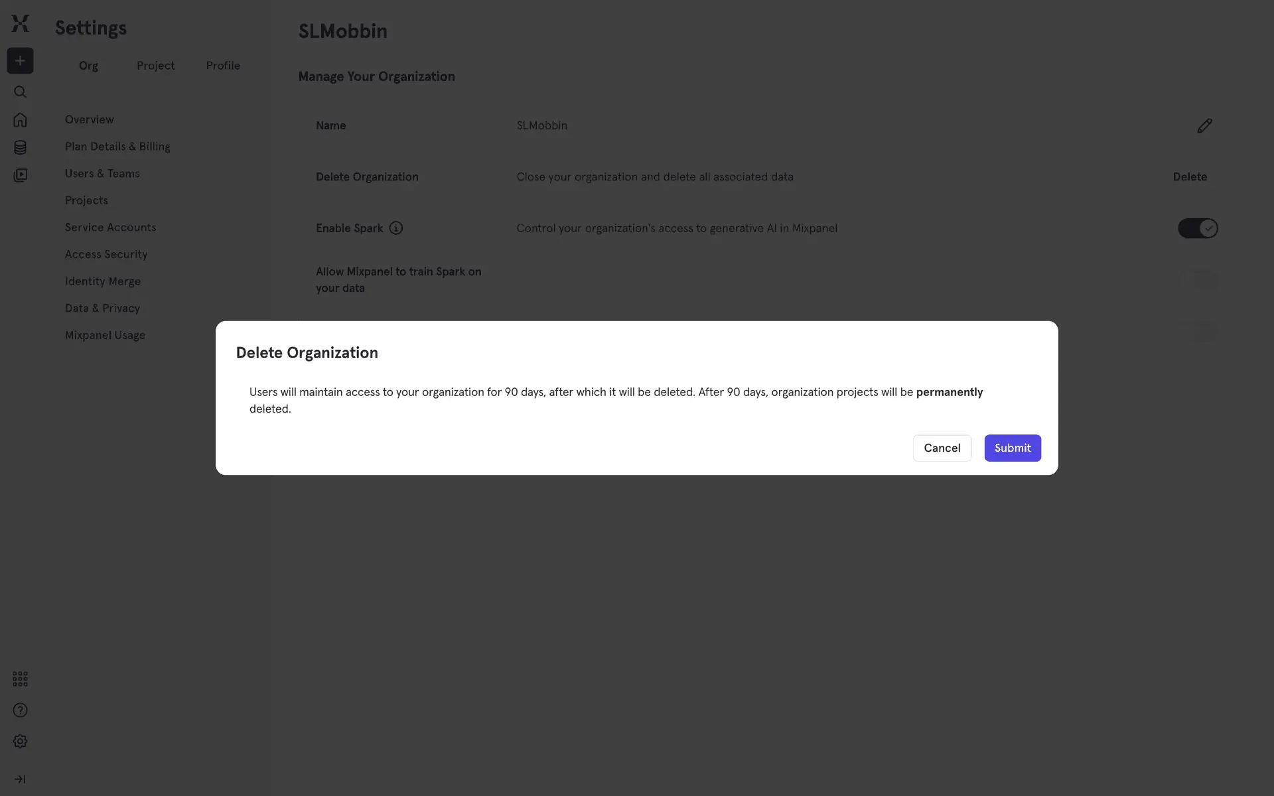
Task: Open the settings gear icon
Action: pyautogui.click(x=20, y=742)
